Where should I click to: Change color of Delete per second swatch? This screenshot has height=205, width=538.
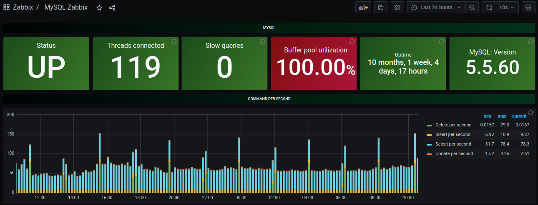coord(429,125)
